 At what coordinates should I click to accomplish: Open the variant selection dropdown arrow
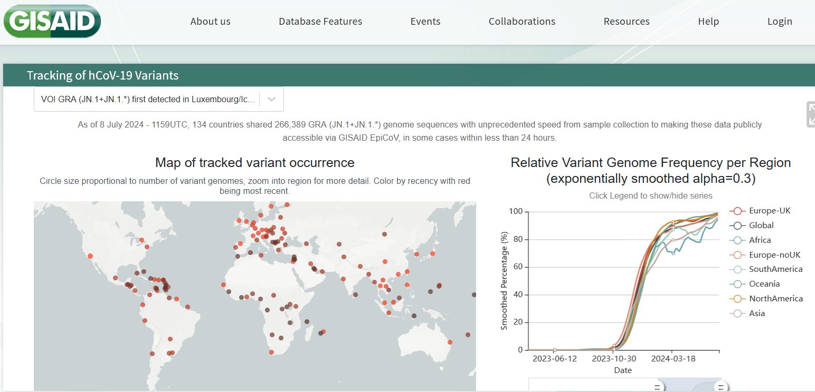click(271, 100)
